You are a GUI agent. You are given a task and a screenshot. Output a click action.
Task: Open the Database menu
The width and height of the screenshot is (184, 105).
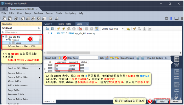click(38, 13)
